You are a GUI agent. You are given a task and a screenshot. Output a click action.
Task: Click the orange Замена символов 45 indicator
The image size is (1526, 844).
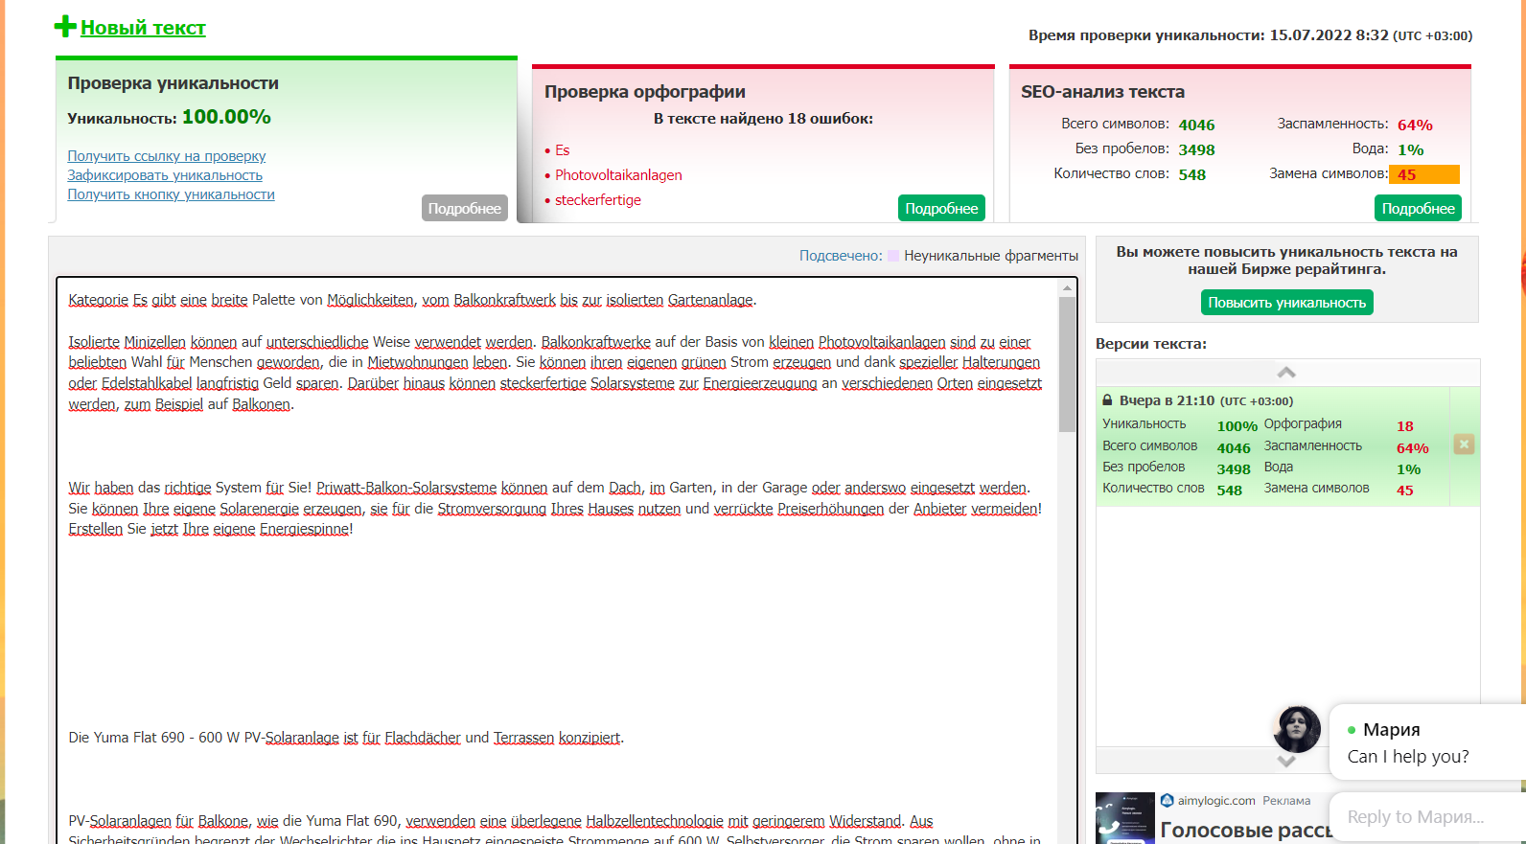tap(1424, 174)
